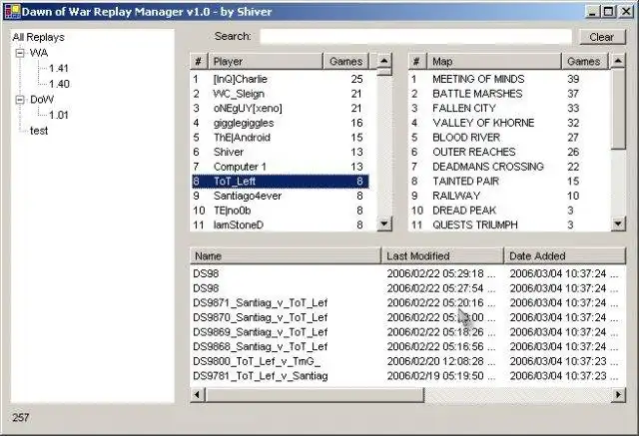Select highlighted player ToT_Left
The height and width of the screenshot is (436, 639).
(x=281, y=182)
